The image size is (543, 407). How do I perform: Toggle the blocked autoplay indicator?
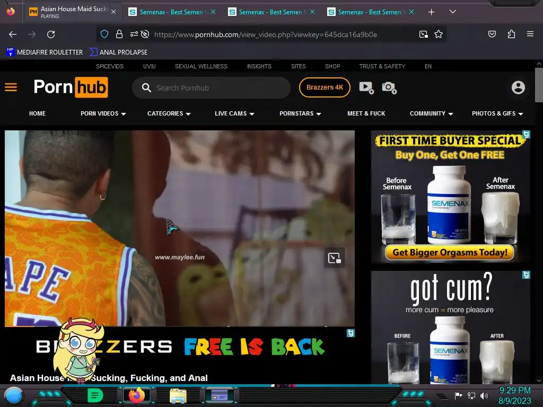tap(145, 34)
